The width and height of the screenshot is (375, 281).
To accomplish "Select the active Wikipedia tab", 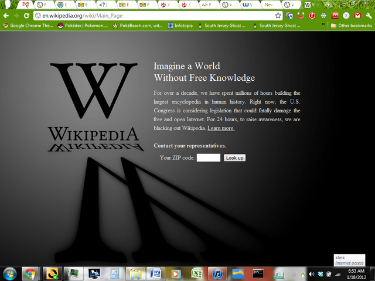I will tap(311, 5).
